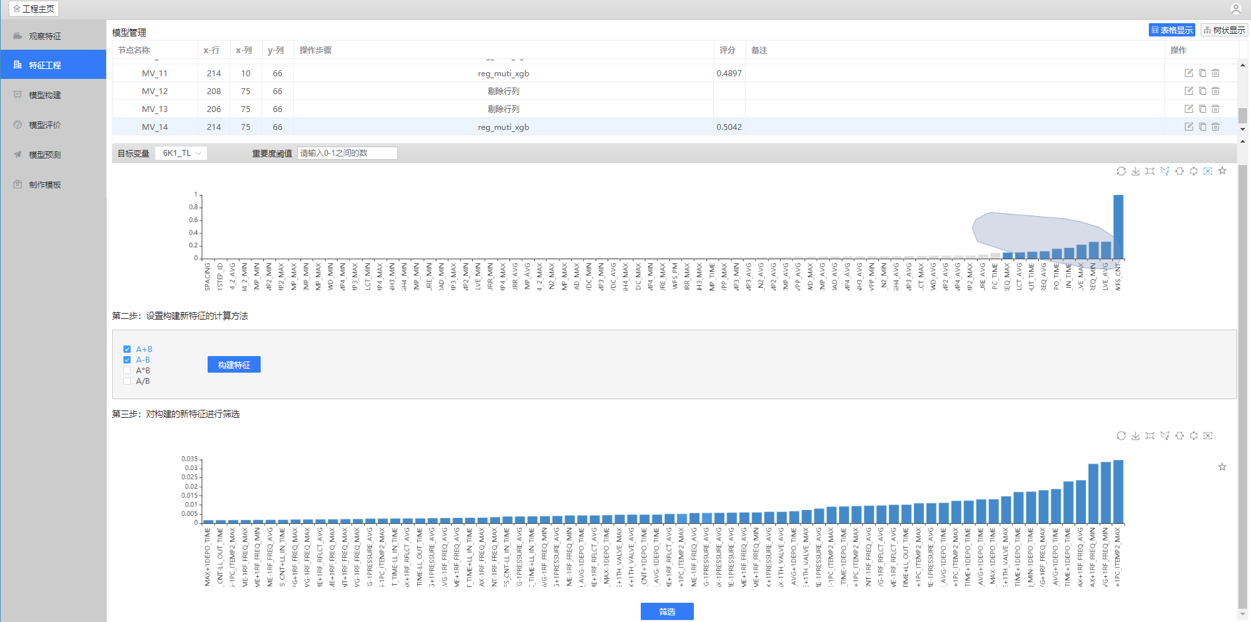Delete the MV_11 node using its trash icon
The width and height of the screenshot is (1251, 622).
(1215, 73)
